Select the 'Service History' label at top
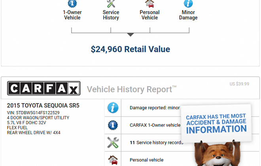 tap(111, 15)
